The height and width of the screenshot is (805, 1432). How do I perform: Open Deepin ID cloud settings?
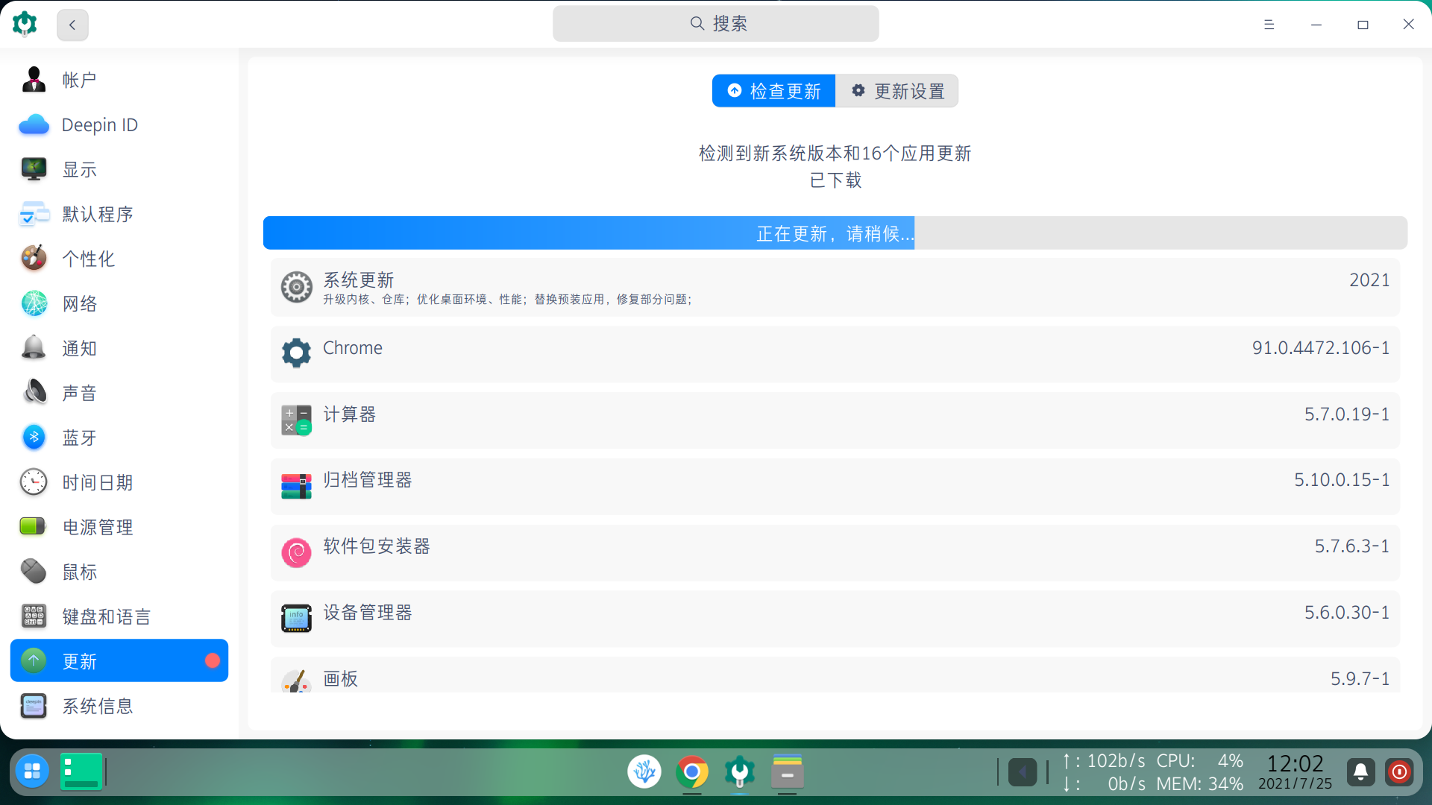click(x=34, y=124)
